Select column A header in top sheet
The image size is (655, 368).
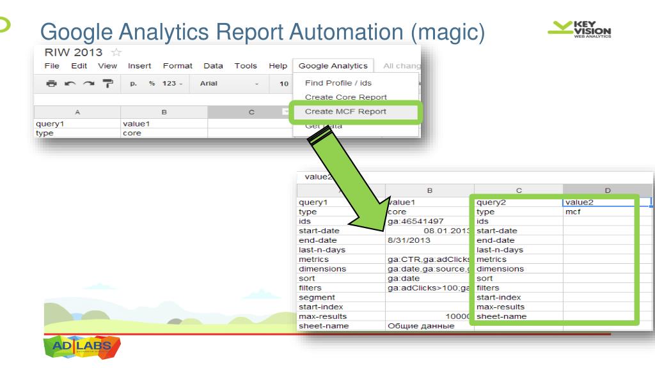click(x=77, y=112)
